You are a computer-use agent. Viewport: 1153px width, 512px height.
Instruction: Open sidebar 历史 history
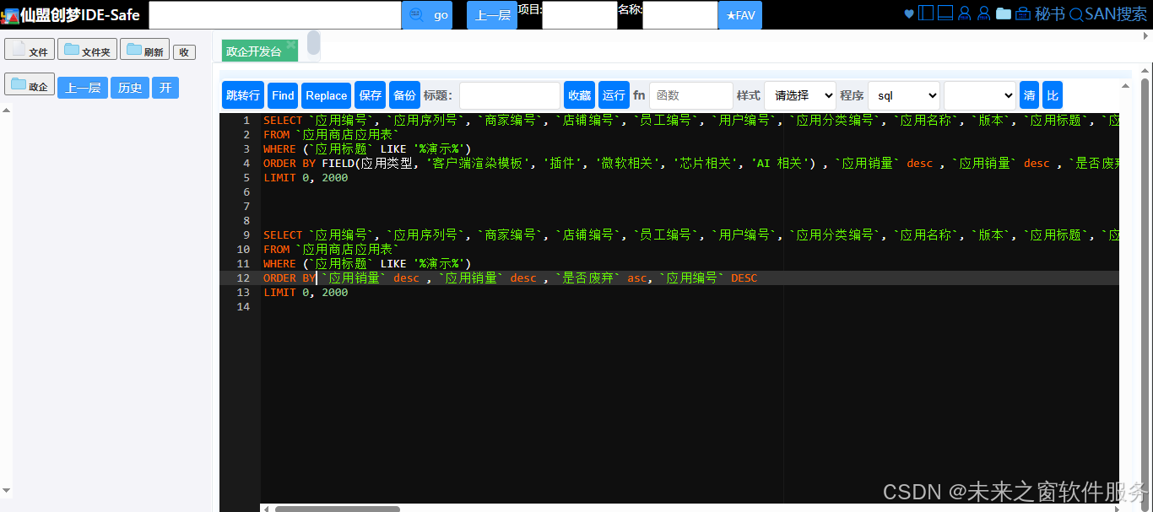tap(130, 88)
